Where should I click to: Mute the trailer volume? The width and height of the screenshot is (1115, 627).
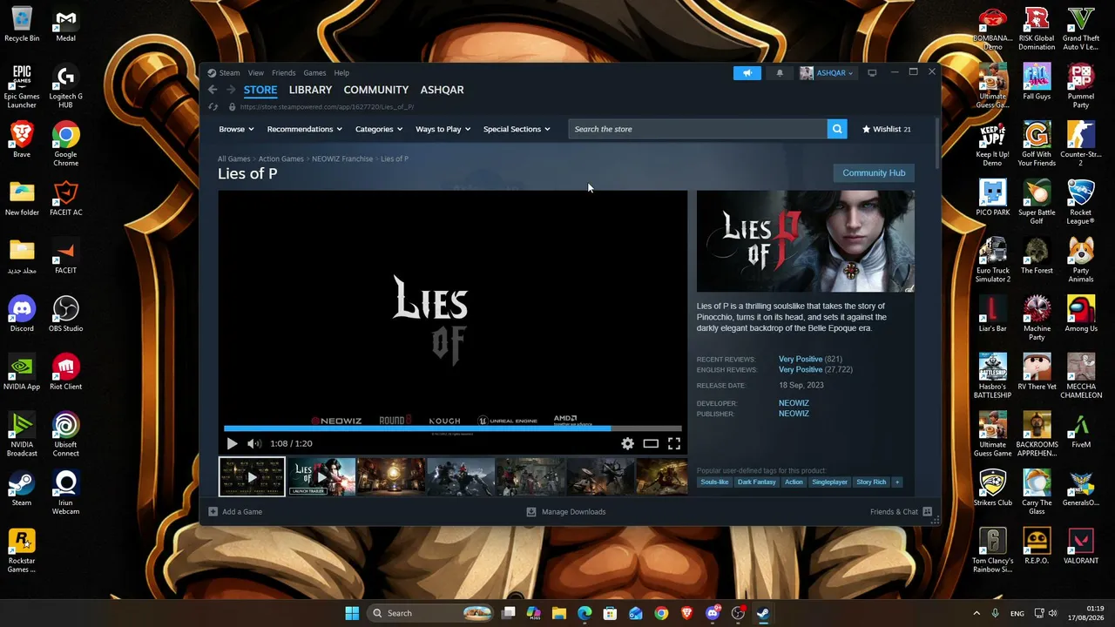253,443
